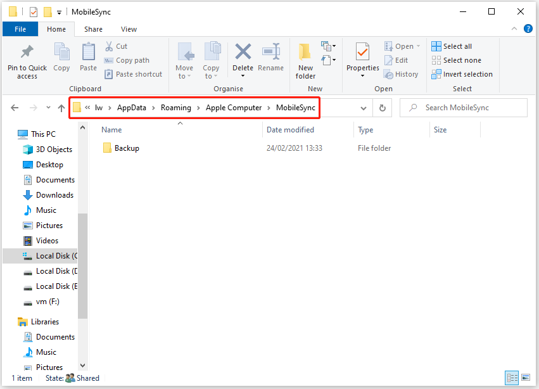The image size is (539, 389).
Task: Sort by the Size column header
Action: click(455, 130)
